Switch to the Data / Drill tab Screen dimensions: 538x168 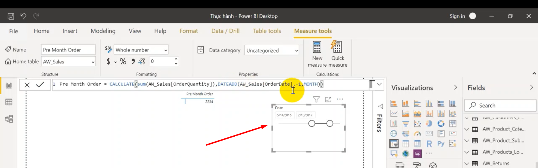point(225,31)
